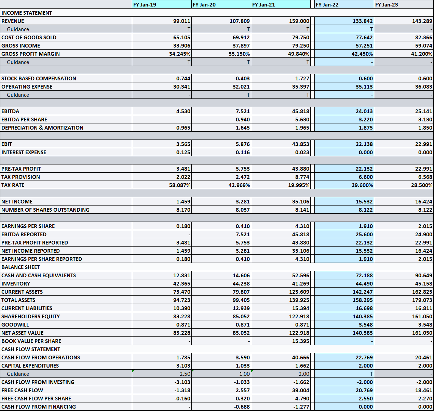Image resolution: width=434 pixels, height=411 pixels.
Task: Select the CASH FLOW STATEMENT section heading
Action: 31,349
